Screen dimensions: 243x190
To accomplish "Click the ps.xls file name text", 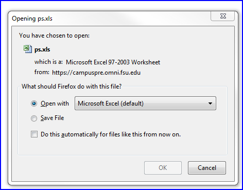I will pos(42,49).
